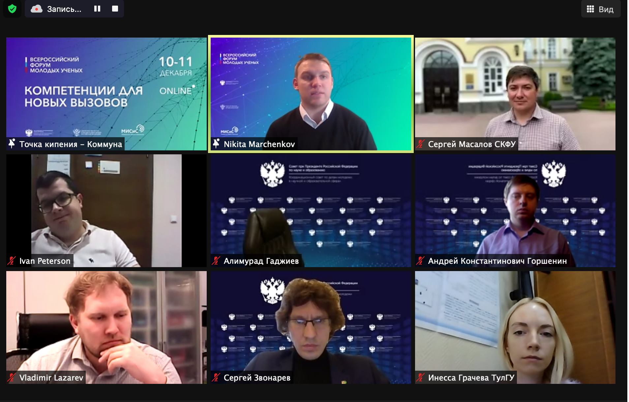Select Vladimir Lazarev's video tile
629x402 pixels.
pyautogui.click(x=106, y=327)
